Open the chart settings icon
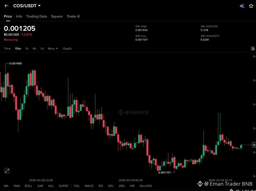Image resolution: width=256 pixels, height=191 pixels. pyautogui.click(x=253, y=49)
